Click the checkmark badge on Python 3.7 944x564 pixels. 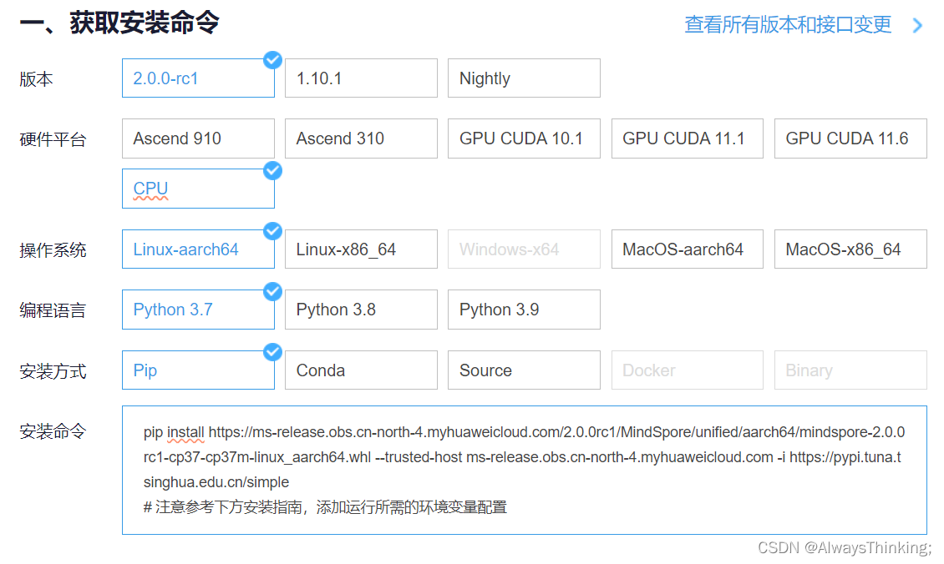272,291
